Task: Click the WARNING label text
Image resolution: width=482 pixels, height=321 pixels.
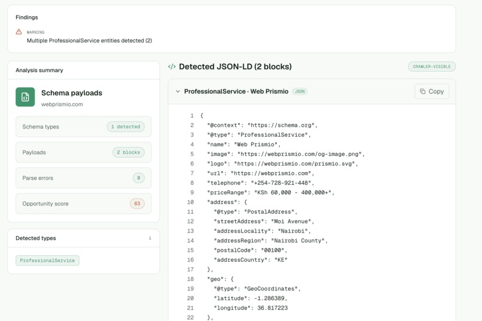Action: click(x=35, y=32)
